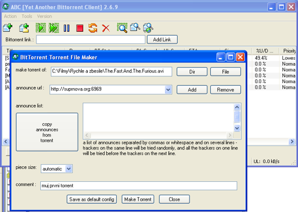Click the %U/D column header
298x212 pixels.
click(x=265, y=51)
